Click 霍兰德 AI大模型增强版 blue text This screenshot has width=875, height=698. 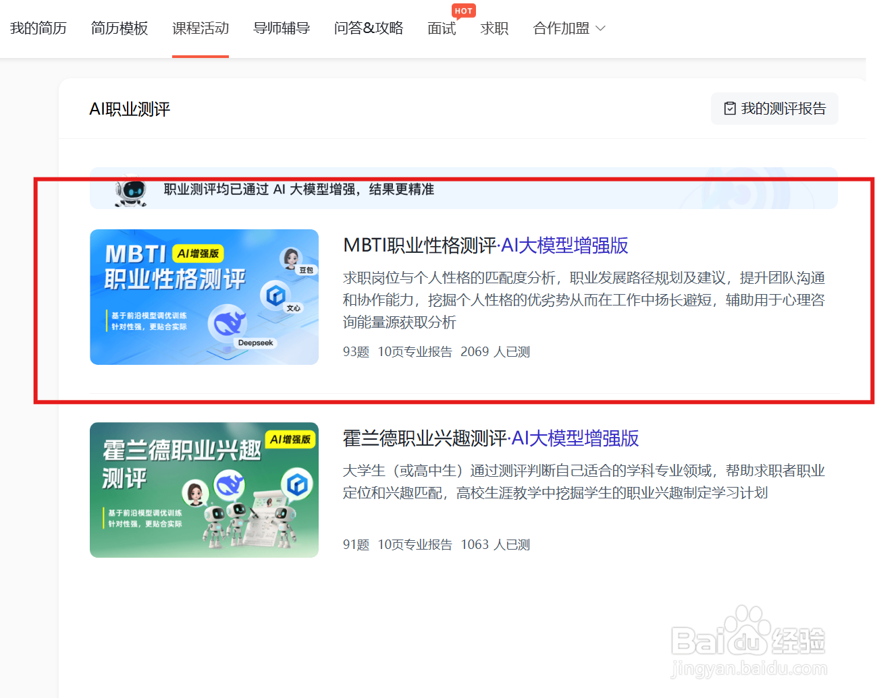pyautogui.click(x=575, y=438)
